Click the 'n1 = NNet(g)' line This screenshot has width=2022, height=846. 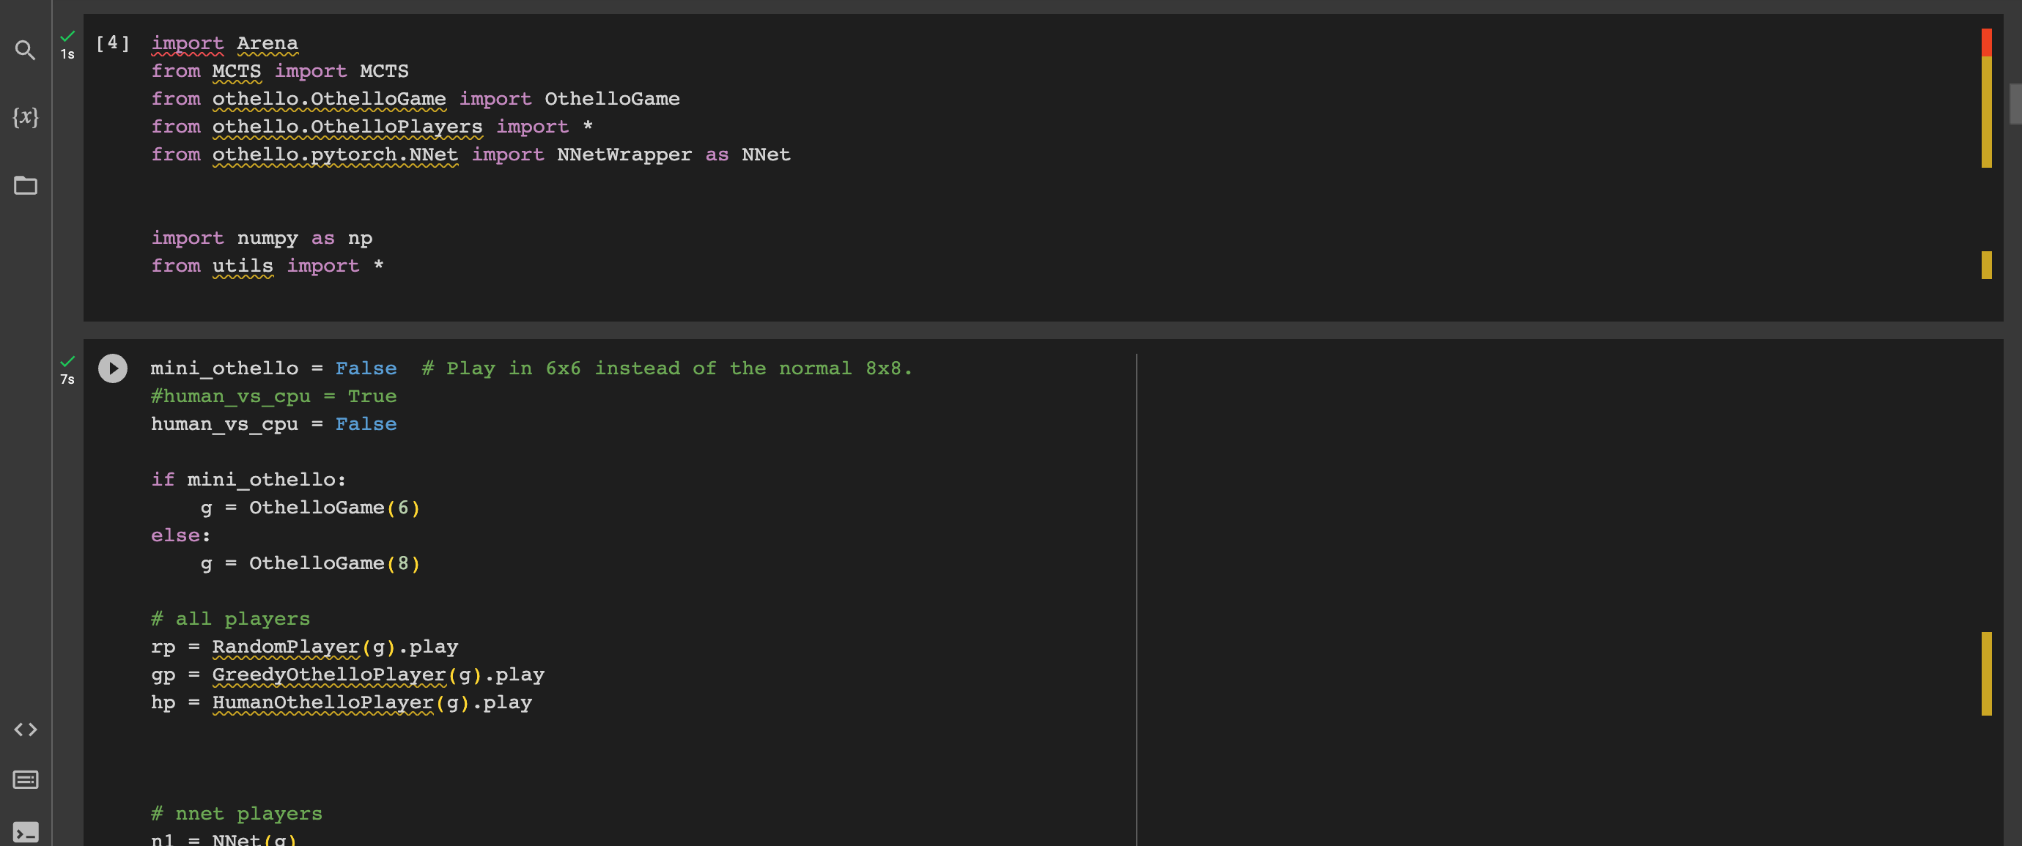pyautogui.click(x=224, y=838)
